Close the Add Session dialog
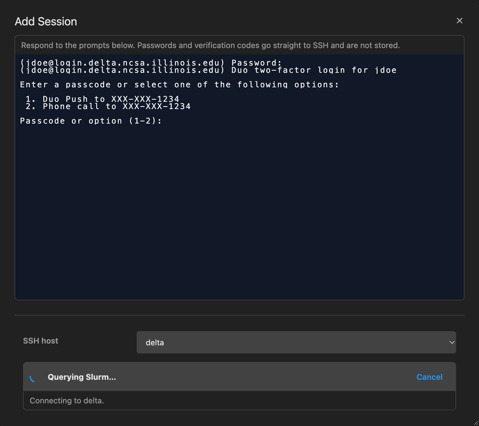Viewport: 479px width, 426px height. pos(459,21)
